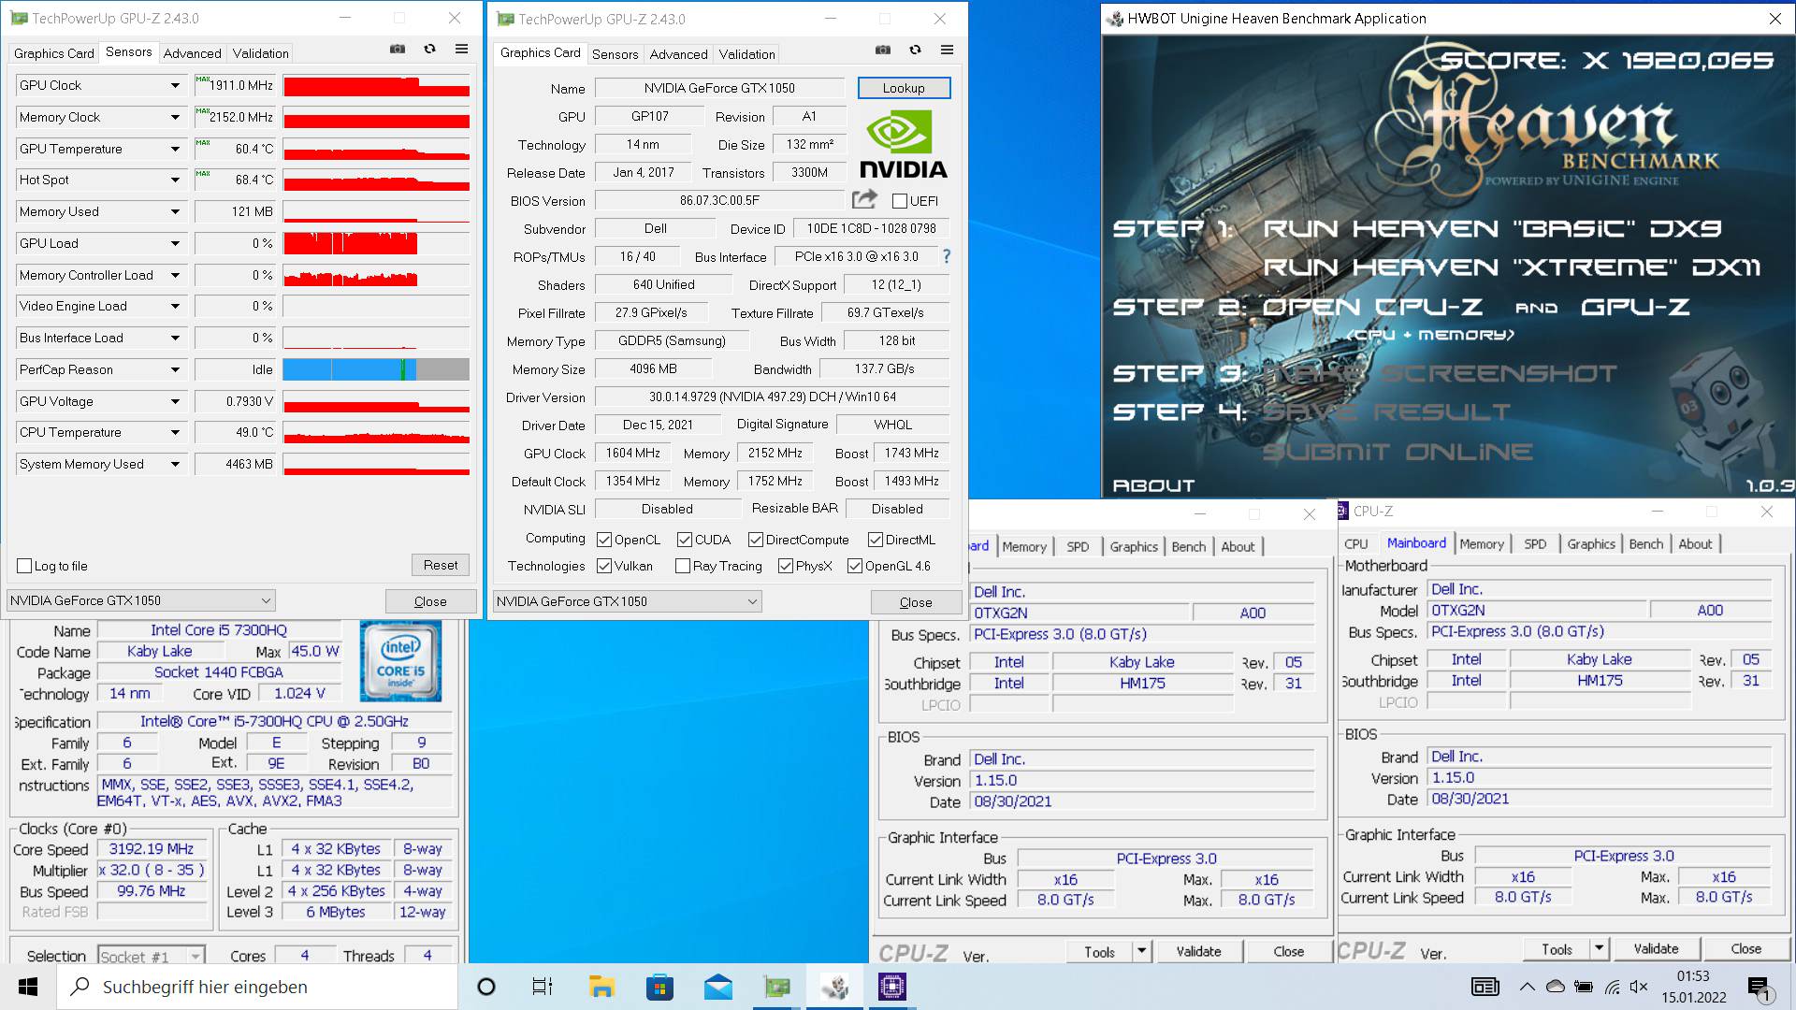Click refresh icon in GPU-Z Sensors window
The width and height of the screenshot is (1796, 1010).
(429, 50)
